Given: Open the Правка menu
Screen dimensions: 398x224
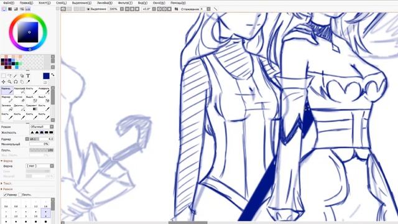Looking at the screenshot, I should 26,2.
